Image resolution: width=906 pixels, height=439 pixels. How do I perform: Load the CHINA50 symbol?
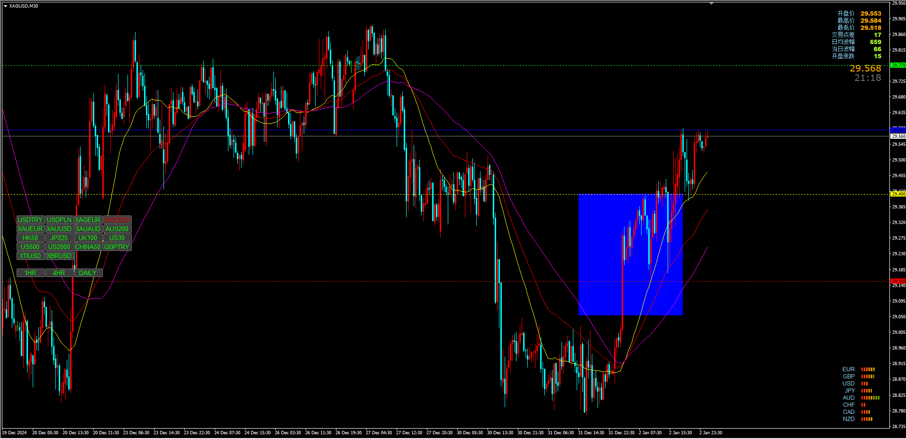88,247
